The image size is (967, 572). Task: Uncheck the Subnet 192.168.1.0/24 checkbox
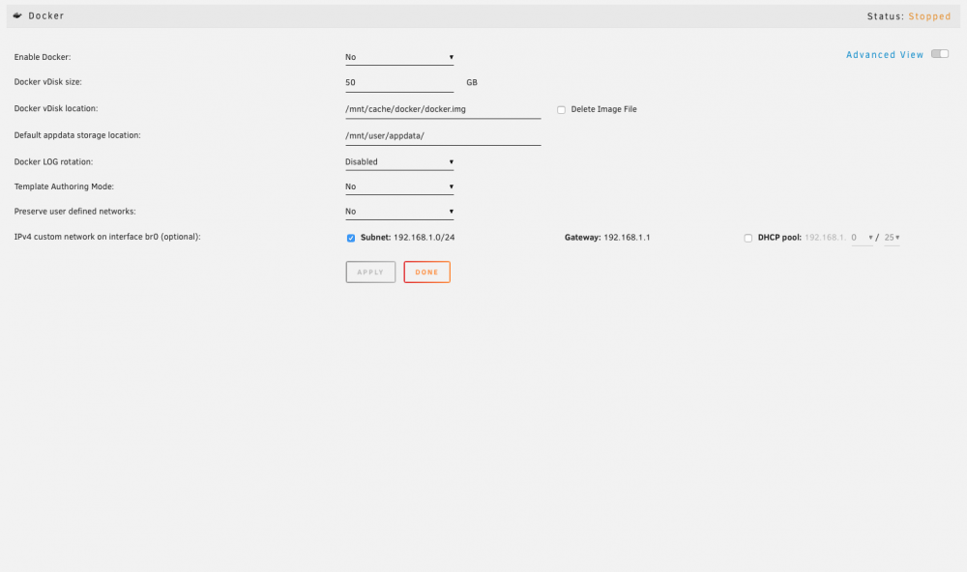(351, 238)
